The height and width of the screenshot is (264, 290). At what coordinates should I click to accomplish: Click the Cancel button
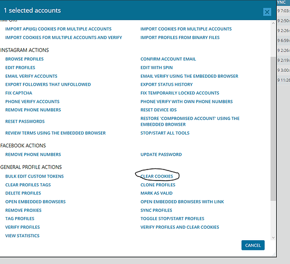tap(253, 246)
